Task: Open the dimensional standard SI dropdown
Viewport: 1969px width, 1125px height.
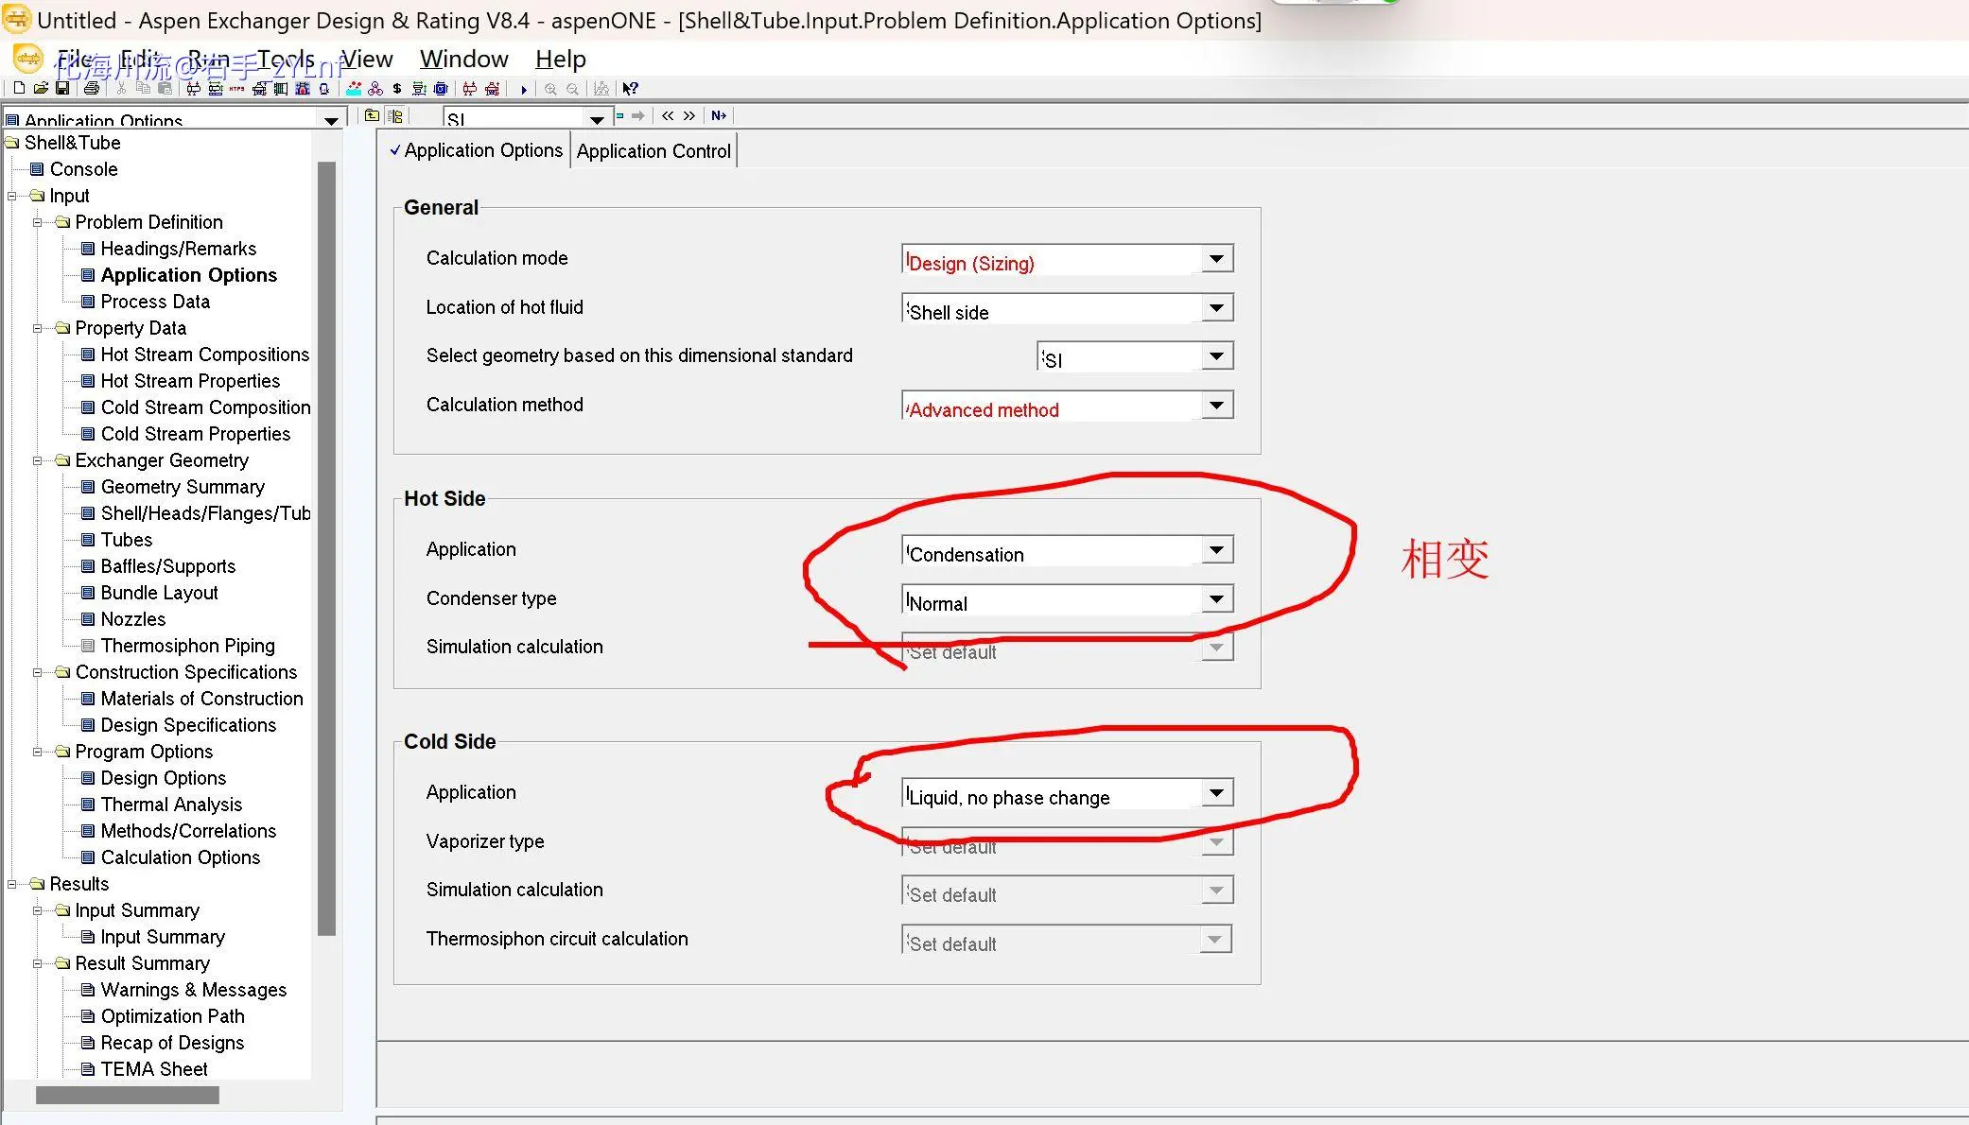Action: (1217, 356)
